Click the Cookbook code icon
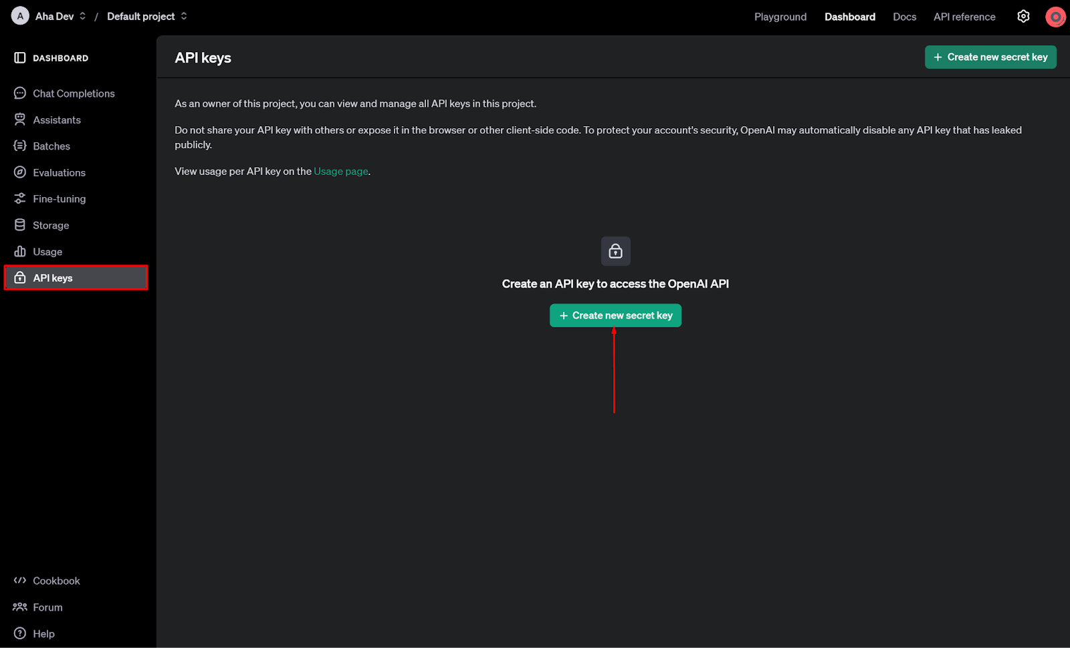 pyautogui.click(x=20, y=581)
